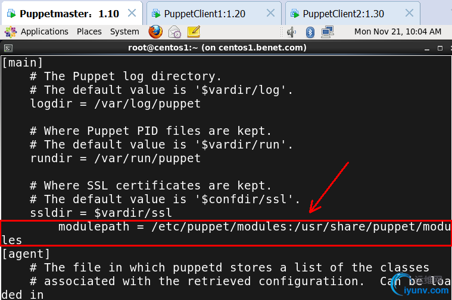Click the PuppetClient2 tab VM icon
The image size is (452, 300).
coord(295,14)
